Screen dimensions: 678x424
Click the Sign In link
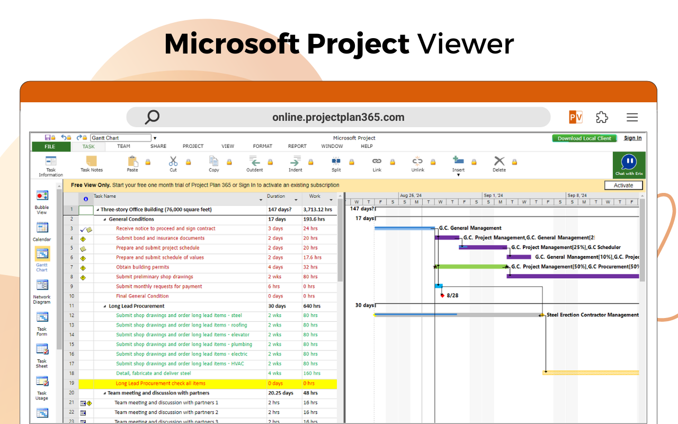click(x=632, y=138)
